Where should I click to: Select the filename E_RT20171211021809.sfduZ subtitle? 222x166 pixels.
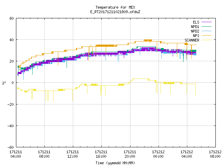coord(115,12)
